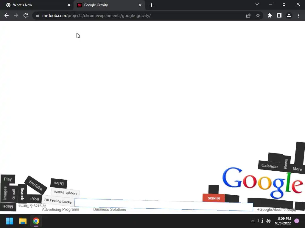Open the rotated Images menu item

(5, 193)
